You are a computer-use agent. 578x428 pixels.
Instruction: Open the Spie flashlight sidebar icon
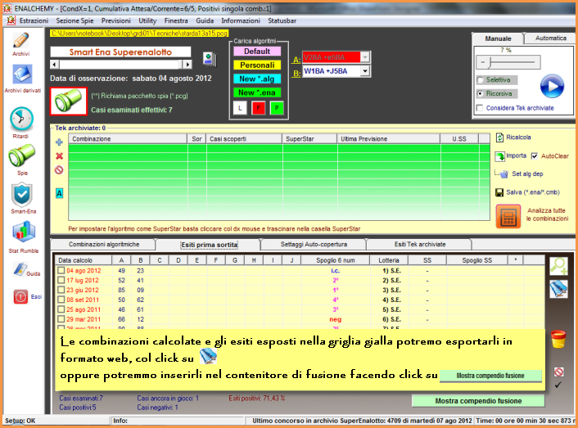point(22,155)
